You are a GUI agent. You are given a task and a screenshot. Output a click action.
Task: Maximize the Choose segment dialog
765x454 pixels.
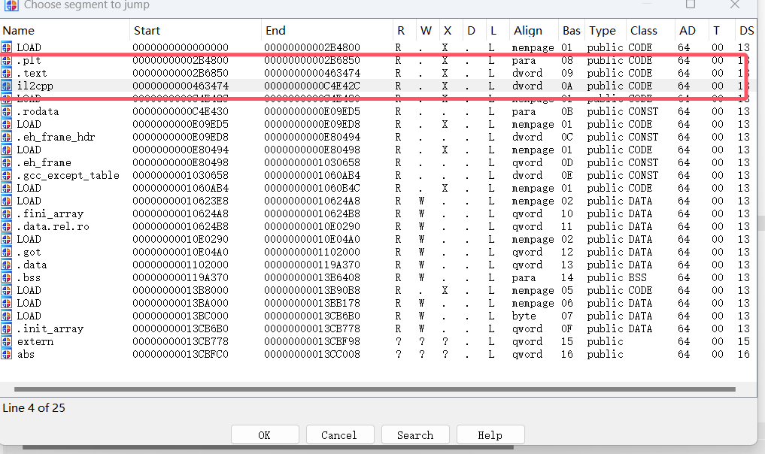[691, 5]
